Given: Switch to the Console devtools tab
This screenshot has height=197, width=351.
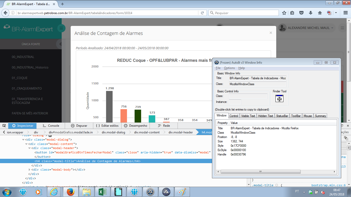Looking at the screenshot, I should 51,126.
